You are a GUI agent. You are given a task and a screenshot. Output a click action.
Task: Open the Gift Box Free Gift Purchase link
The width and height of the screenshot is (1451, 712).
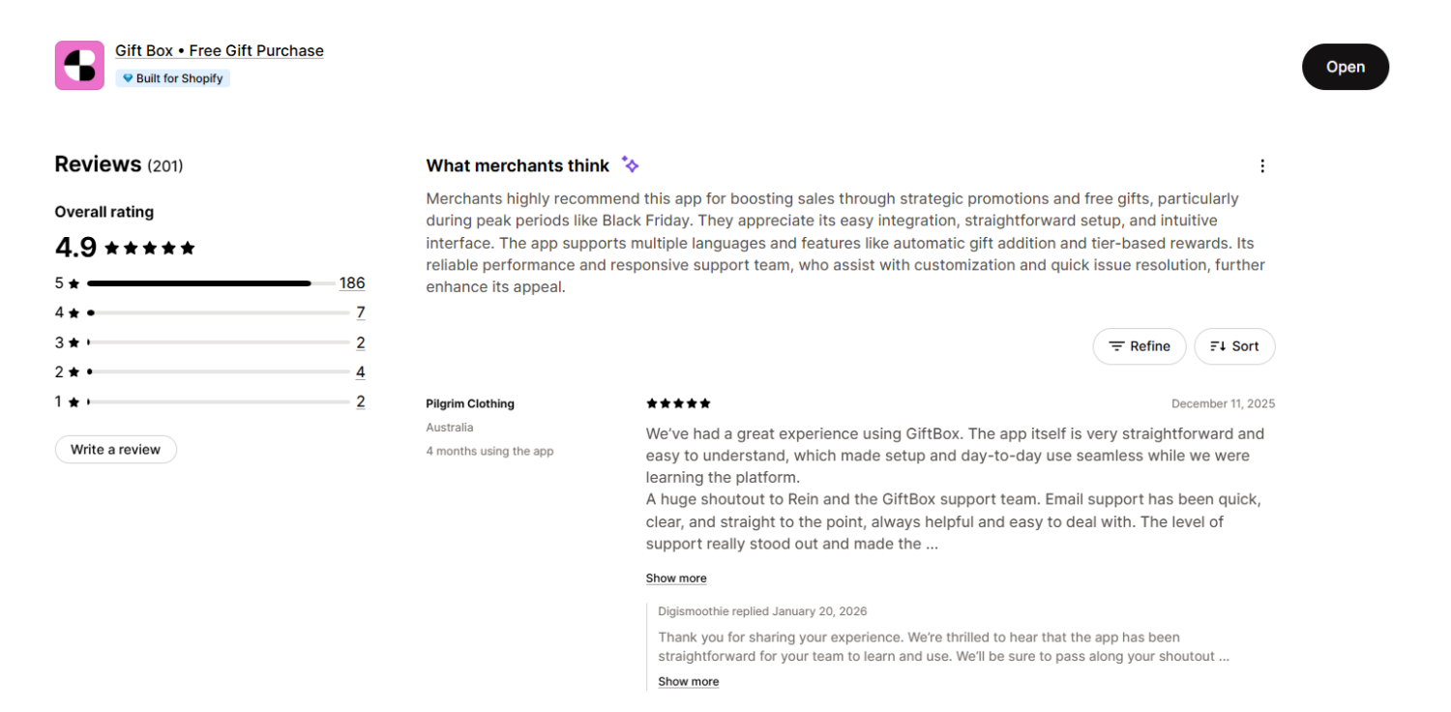220,50
